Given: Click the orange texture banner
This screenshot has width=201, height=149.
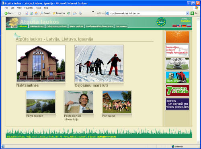Looking at the screenshot, I should coord(177,37).
